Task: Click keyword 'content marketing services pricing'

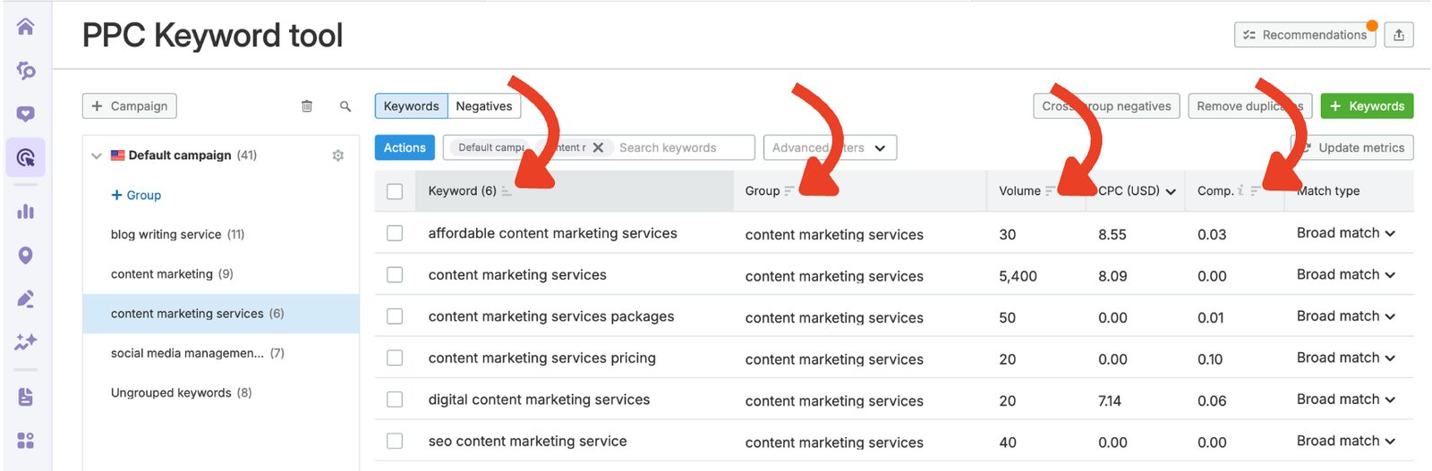Action: click(542, 358)
